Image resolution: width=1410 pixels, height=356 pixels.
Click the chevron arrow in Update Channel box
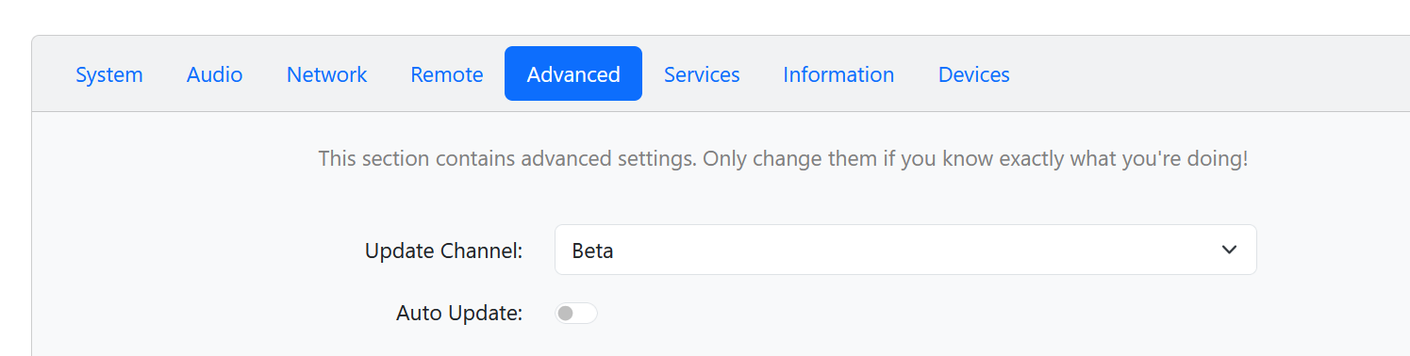[1229, 250]
